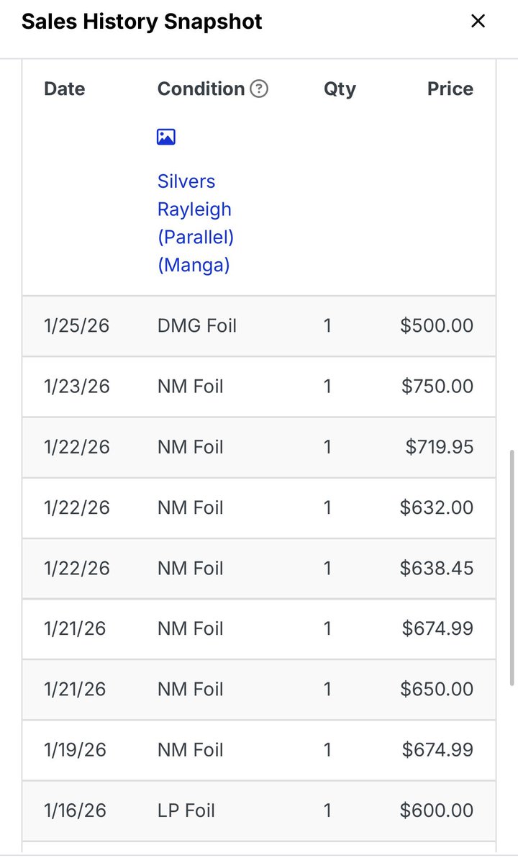
Task: Click the $638.45 sale price
Action: click(x=437, y=569)
